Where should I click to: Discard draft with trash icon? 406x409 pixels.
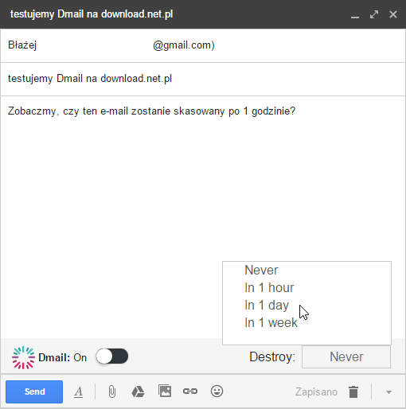(353, 391)
